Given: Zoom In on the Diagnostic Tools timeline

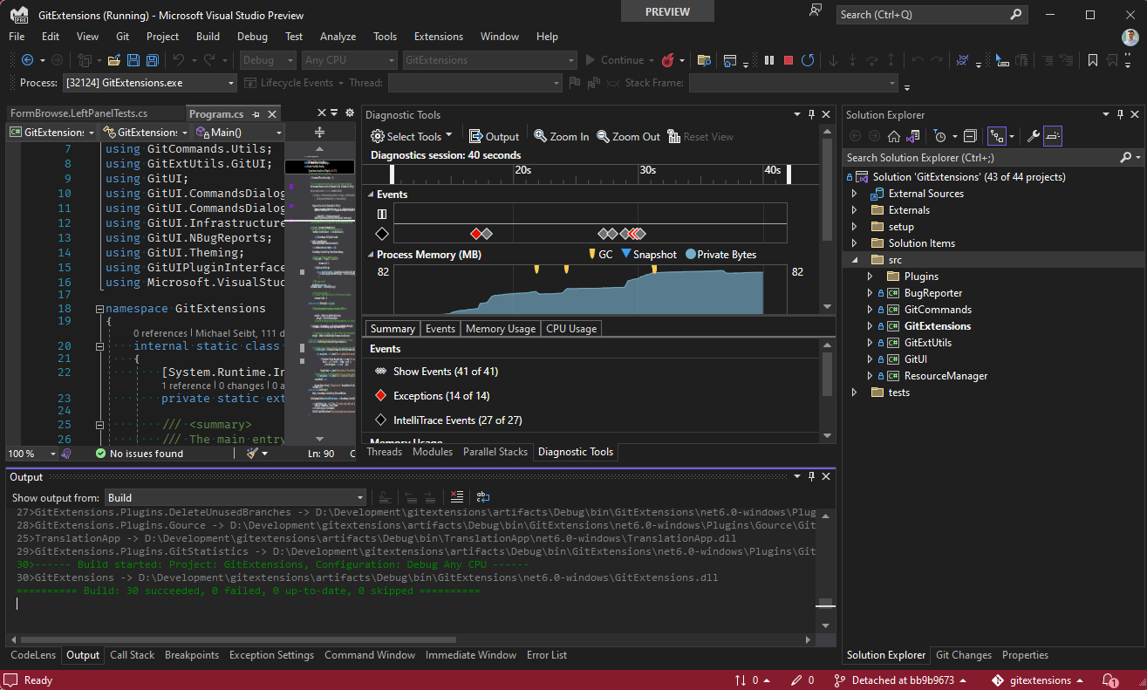Looking at the screenshot, I should (561, 136).
